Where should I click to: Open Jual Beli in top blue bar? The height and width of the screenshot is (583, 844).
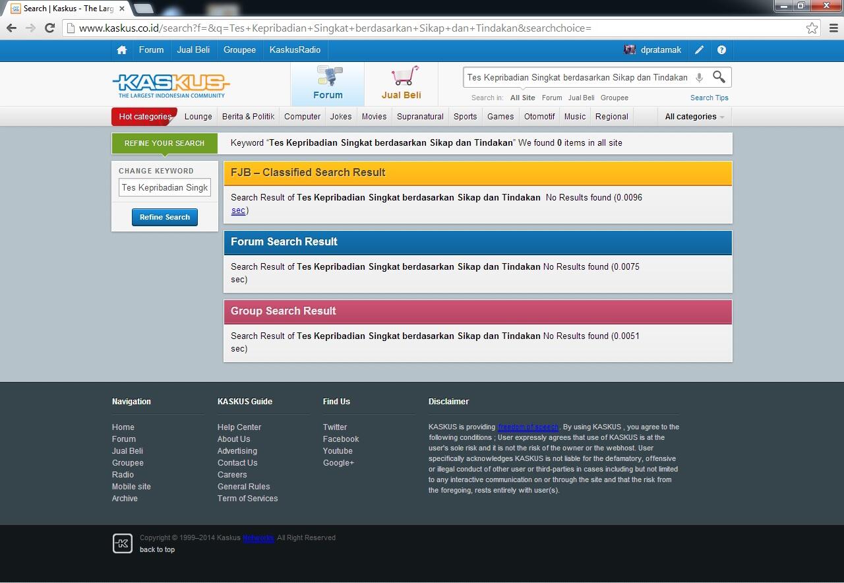point(193,50)
